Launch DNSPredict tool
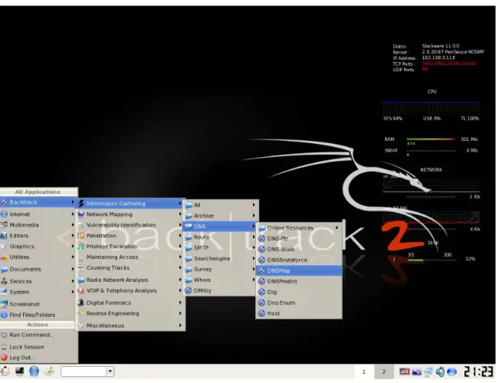 click(x=299, y=282)
